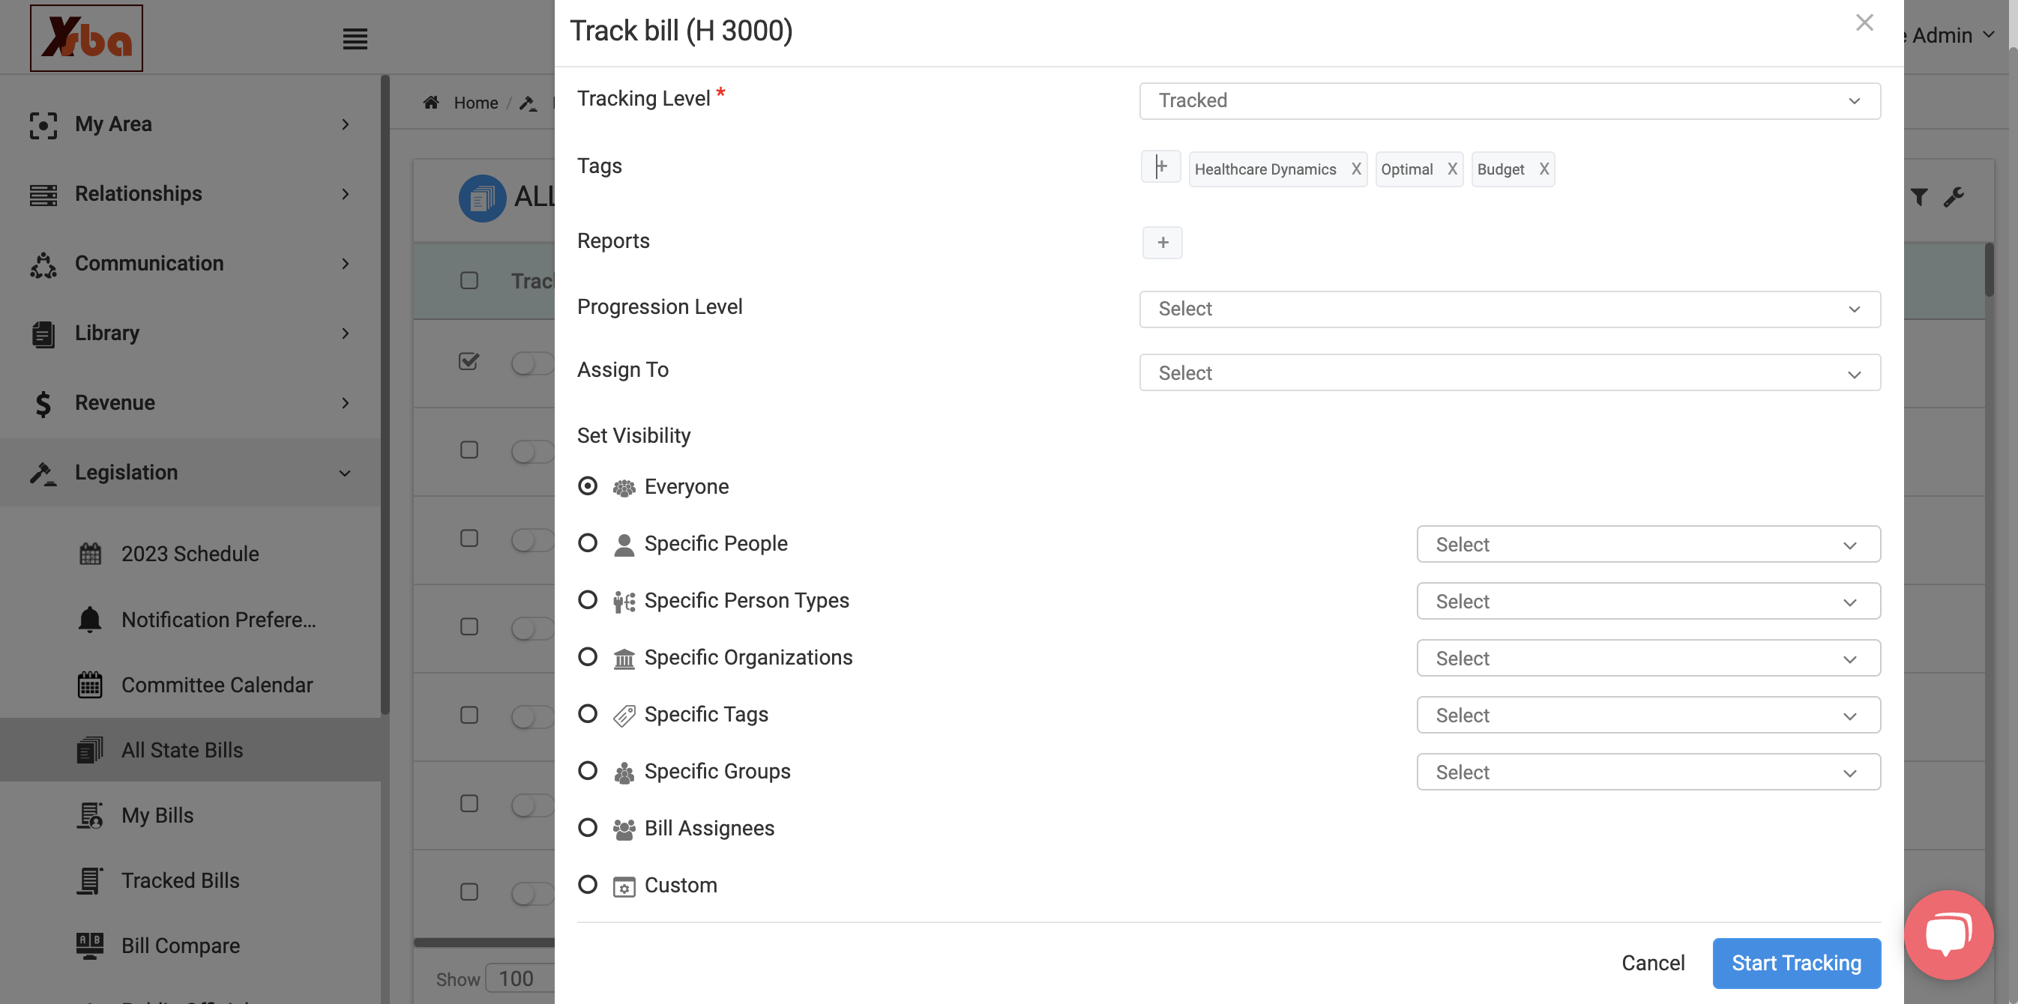
Task: Open Bill Compare menu item
Action: pyautogui.click(x=190, y=946)
